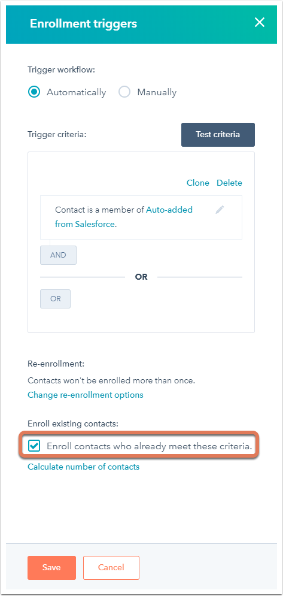Delete the trigger criteria group

coord(229,183)
